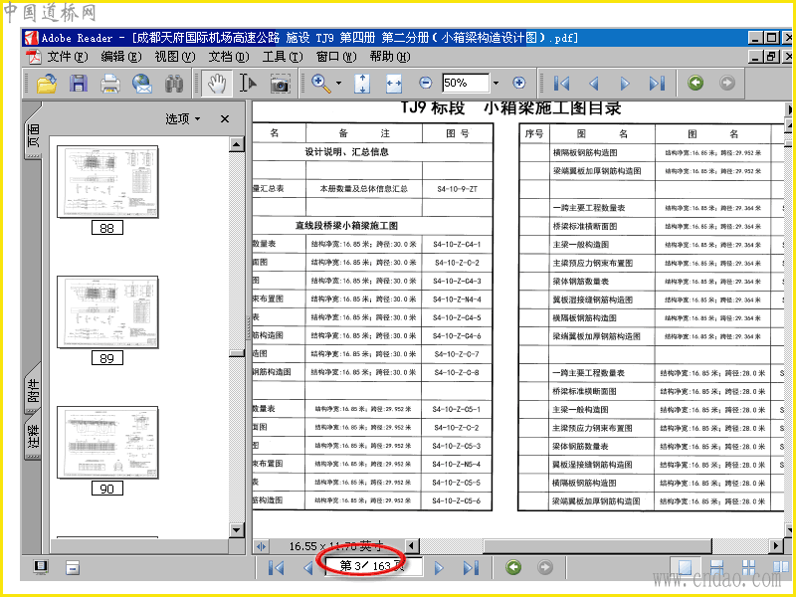
Task: Click the thumbnail panel scrollbar thumb
Action: pos(236,353)
